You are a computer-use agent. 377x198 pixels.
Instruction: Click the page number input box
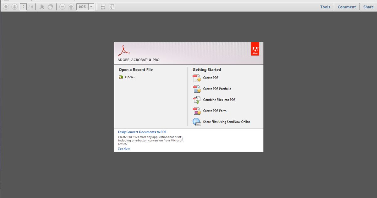[23, 7]
